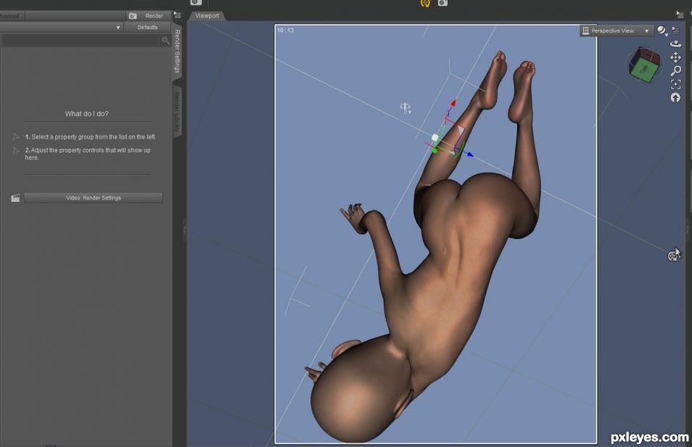Click the clapperboard video icon
Screen dimensions: 692x447
[15, 198]
